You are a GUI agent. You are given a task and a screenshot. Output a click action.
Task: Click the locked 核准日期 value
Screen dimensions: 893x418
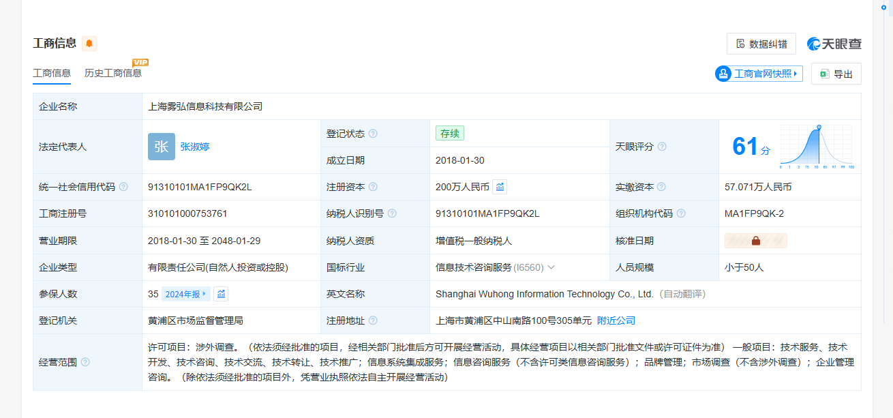[755, 241]
